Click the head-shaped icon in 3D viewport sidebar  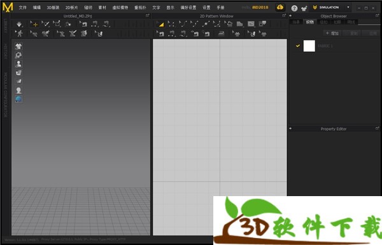[x=18, y=90]
